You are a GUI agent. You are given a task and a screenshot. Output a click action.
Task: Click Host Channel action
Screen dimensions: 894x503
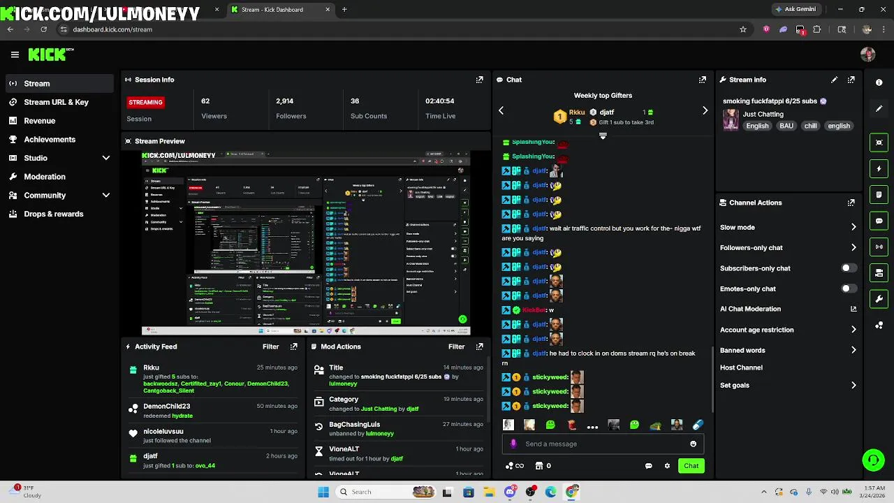click(x=741, y=367)
